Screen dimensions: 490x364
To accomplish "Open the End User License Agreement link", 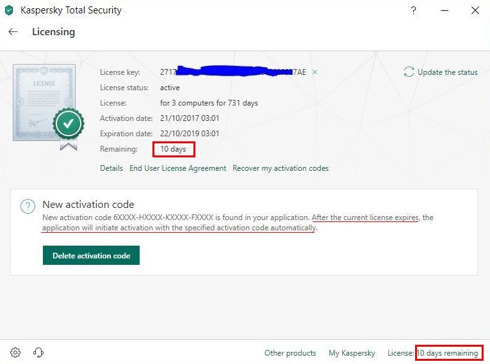I will click(x=177, y=168).
